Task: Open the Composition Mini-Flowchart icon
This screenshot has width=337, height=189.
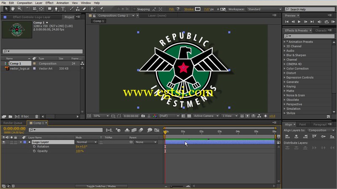Action: (109, 130)
